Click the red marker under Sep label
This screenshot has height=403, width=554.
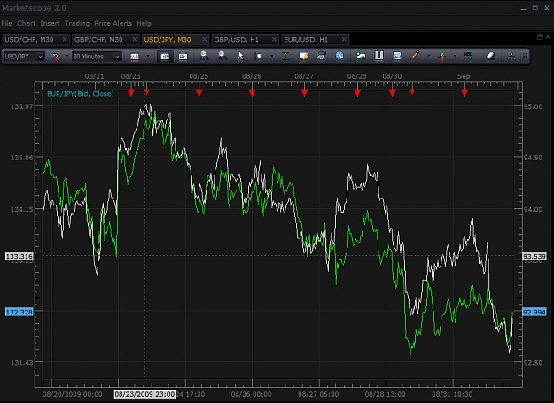[464, 93]
